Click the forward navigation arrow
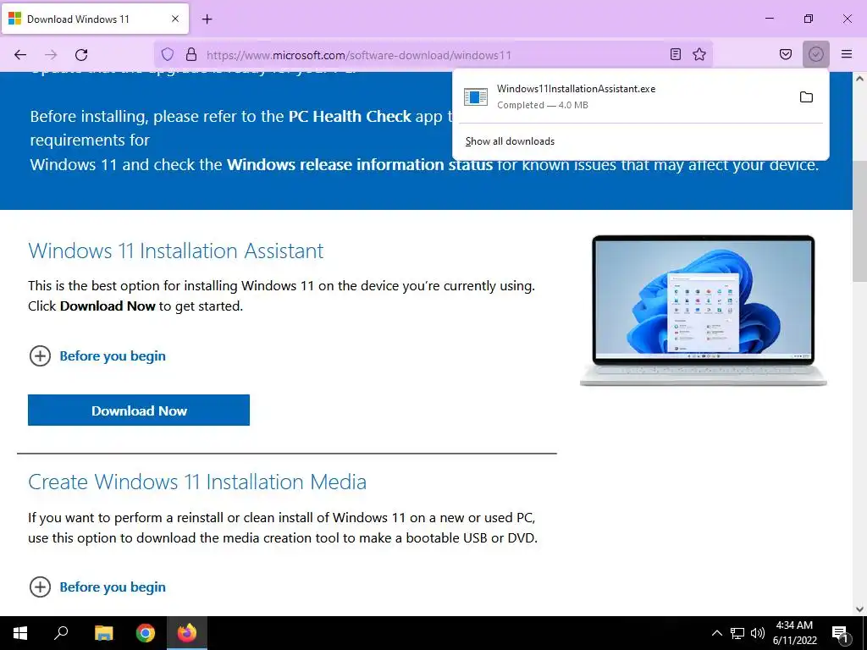The width and height of the screenshot is (867, 650). [x=51, y=55]
